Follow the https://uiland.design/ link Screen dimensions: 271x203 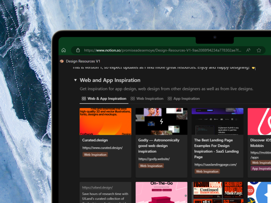coord(97,187)
